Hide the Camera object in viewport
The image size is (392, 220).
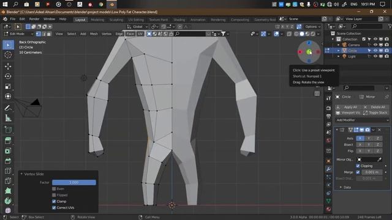coord(375,45)
